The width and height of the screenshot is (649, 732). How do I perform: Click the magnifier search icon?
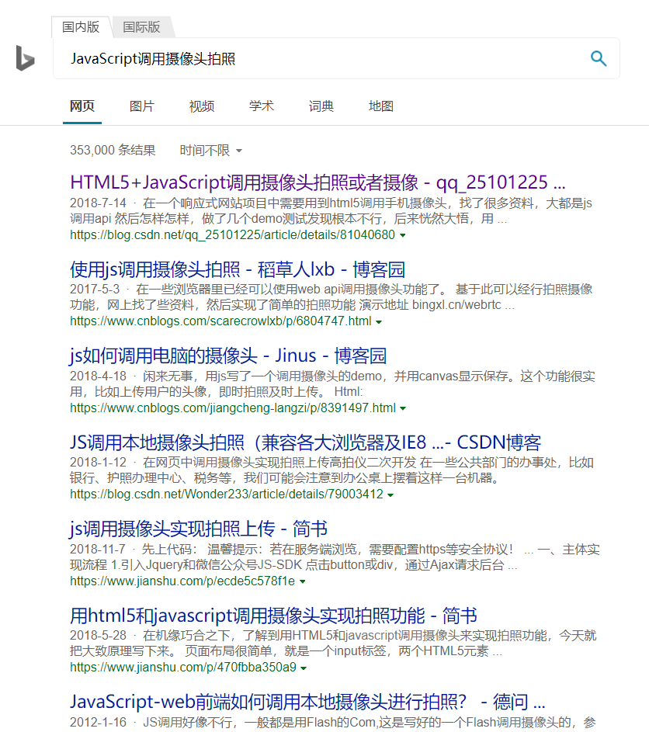tap(598, 58)
